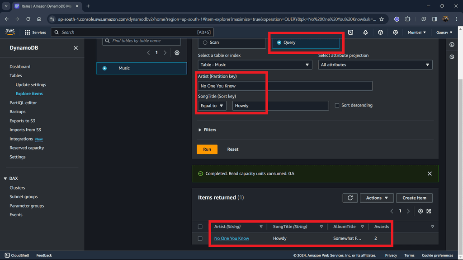Open Exports to S3 sidebar item
This screenshot has width=463, height=260.
click(22, 121)
